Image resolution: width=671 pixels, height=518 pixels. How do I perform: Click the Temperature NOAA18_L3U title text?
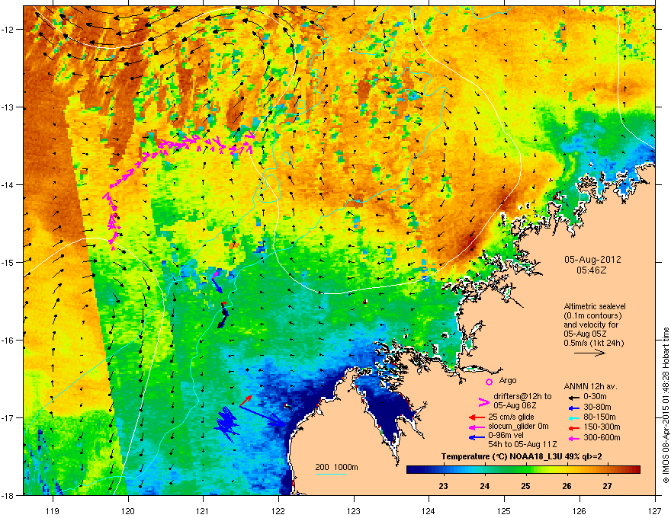[522, 456]
